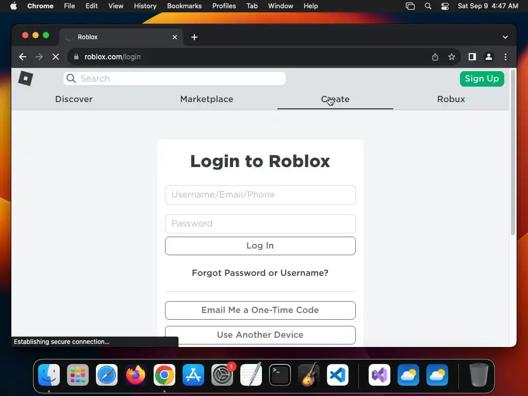The width and height of the screenshot is (528, 396).
Task: Close the Roblox tab
Action: [175, 37]
